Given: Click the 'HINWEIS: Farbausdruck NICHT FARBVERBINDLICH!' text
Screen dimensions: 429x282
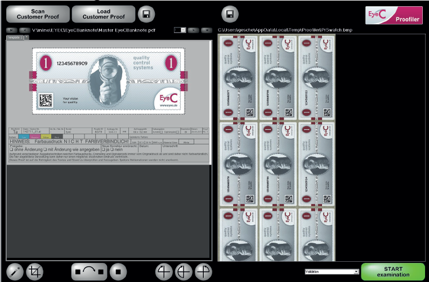Looking at the screenshot, I should 69,142.
